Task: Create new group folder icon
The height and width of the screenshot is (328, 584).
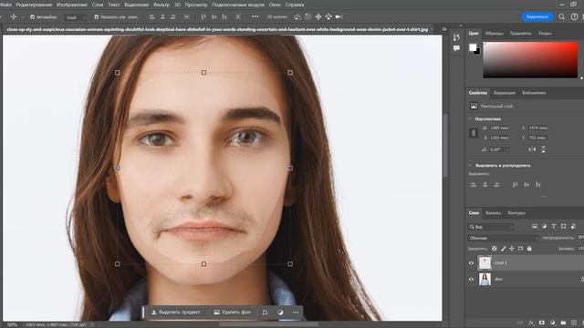Action: (x=563, y=323)
